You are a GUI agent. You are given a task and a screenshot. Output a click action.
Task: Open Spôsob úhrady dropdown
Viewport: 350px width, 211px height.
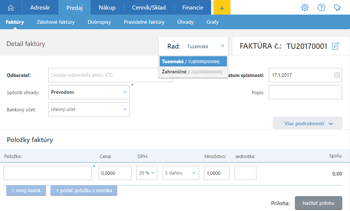[89, 92]
